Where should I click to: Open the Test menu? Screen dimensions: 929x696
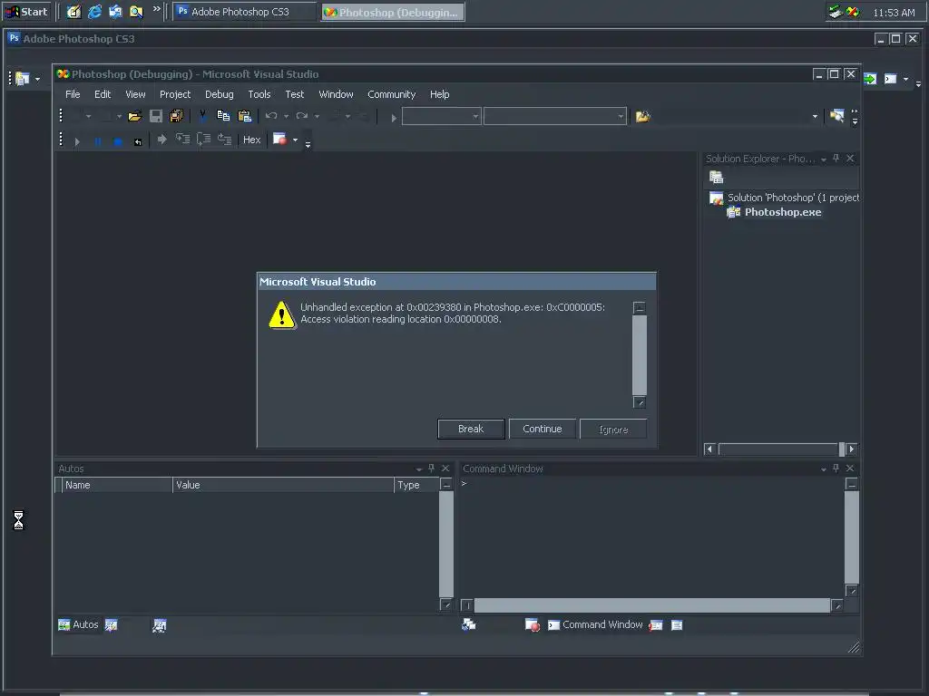coord(295,94)
